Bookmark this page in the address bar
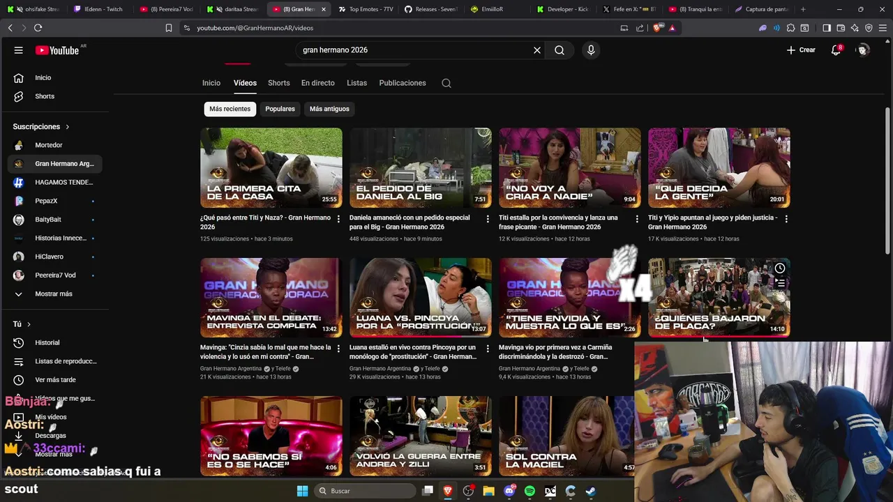 169,28
